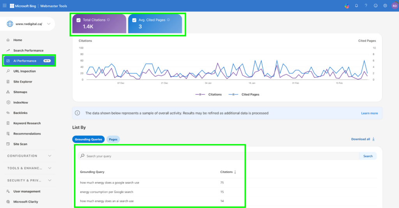Click the info icon next to Total Citations
Image resolution: width=399 pixels, height=208 pixels.
(108, 20)
